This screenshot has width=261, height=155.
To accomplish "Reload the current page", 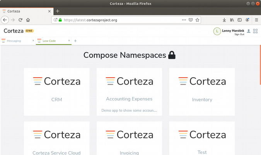I will pyautogui.click(x=20, y=20).
